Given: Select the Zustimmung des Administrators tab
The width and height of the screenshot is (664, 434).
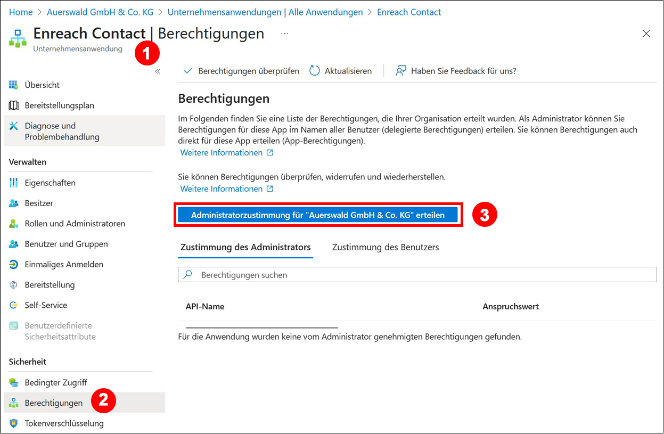Looking at the screenshot, I should (x=245, y=247).
